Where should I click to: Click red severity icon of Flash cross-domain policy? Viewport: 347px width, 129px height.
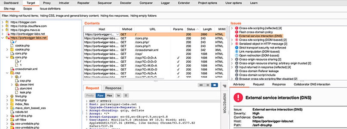[x=236, y=32]
